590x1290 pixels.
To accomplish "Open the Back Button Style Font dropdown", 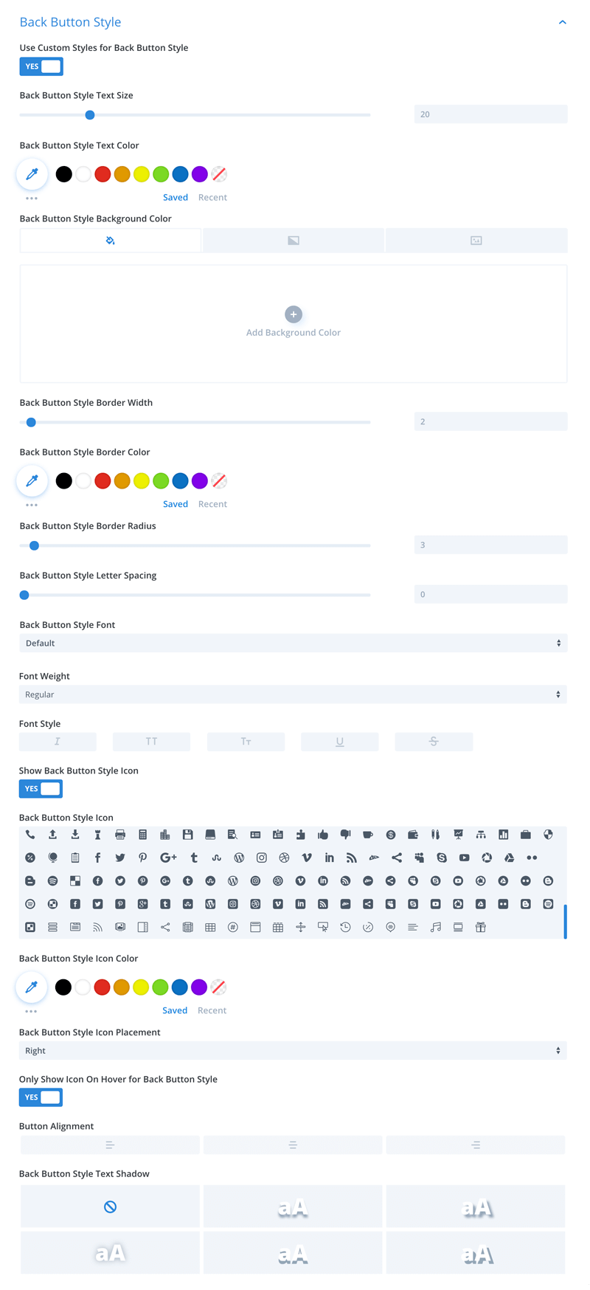I will click(x=294, y=644).
